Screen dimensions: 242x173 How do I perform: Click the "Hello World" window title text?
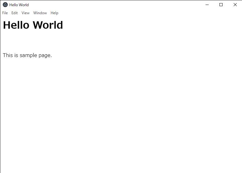point(19,5)
